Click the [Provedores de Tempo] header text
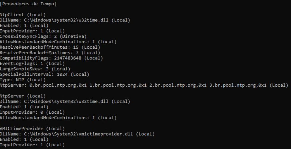The image size is (291, 149). [x=28, y=4]
